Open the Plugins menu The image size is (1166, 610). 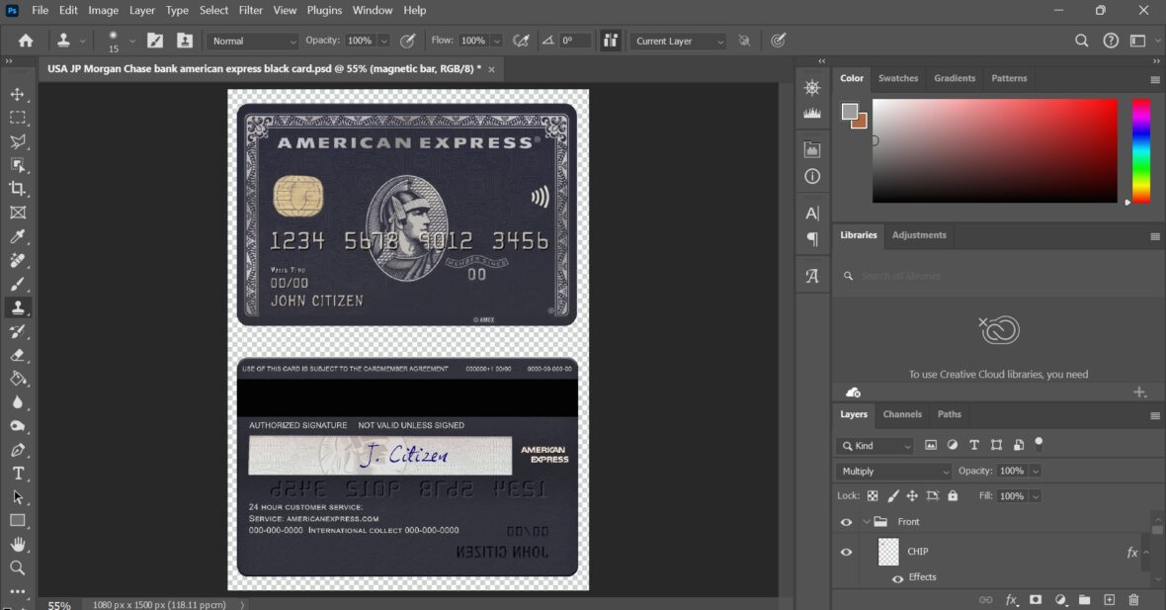click(324, 11)
